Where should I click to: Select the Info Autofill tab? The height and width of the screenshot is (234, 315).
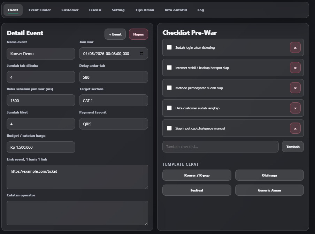(176, 10)
